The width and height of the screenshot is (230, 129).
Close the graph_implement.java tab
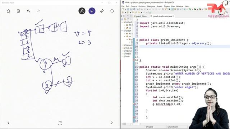click(x=173, y=16)
